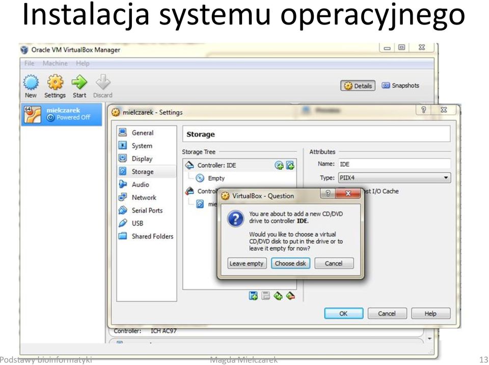Screen dimensions: 489x365
Task: Click Cancel in VirtualBox Question dialog
Action: tap(334, 263)
